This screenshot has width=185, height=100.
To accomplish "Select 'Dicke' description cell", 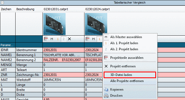I will point(29,94).
